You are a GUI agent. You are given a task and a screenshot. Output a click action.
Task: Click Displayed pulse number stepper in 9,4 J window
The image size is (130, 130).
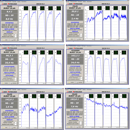tap(17, 37)
